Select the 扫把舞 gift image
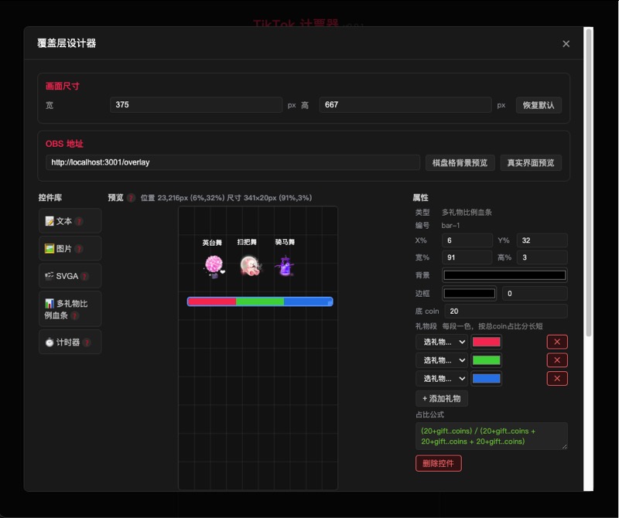Image resolution: width=619 pixels, height=518 pixels. pyautogui.click(x=249, y=266)
